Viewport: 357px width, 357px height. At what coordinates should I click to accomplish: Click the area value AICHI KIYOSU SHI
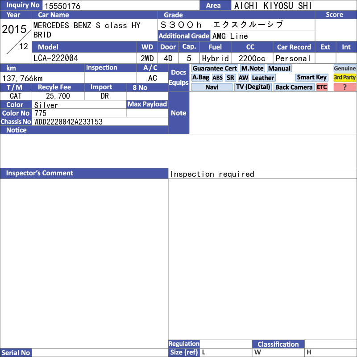click(273, 6)
